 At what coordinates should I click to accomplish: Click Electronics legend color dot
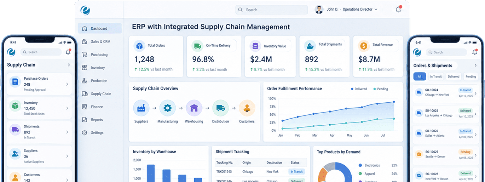pyautogui.click(x=360, y=165)
